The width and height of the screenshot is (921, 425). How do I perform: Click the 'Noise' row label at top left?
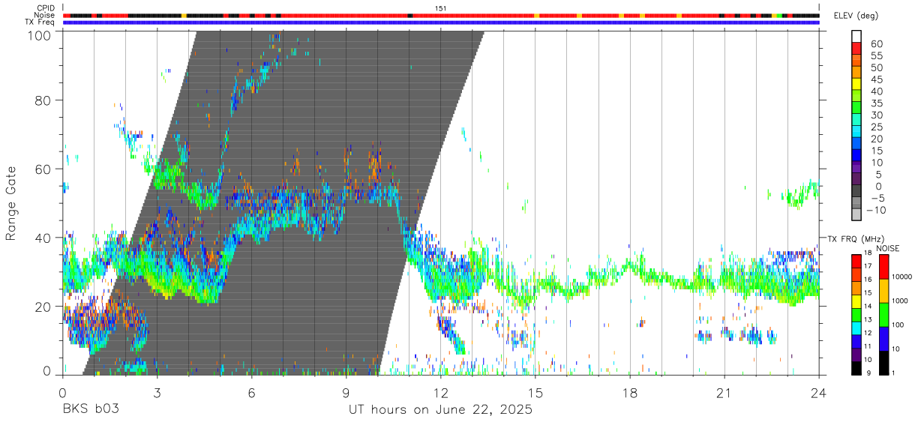[x=46, y=15]
